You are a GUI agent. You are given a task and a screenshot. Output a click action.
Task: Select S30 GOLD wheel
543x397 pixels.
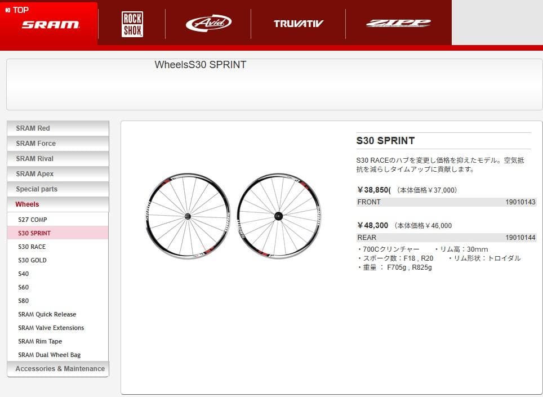(x=32, y=260)
